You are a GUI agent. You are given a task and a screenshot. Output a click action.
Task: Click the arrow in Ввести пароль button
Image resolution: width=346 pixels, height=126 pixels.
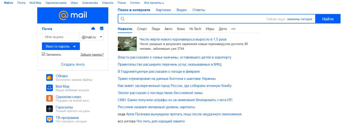pyautogui.click(x=74, y=47)
